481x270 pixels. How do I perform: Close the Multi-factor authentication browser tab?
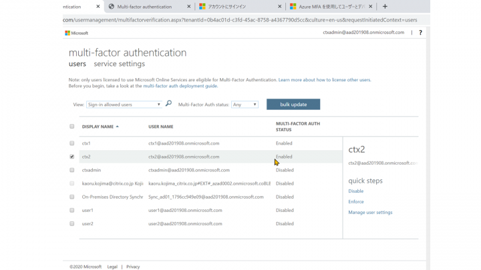point(189,7)
